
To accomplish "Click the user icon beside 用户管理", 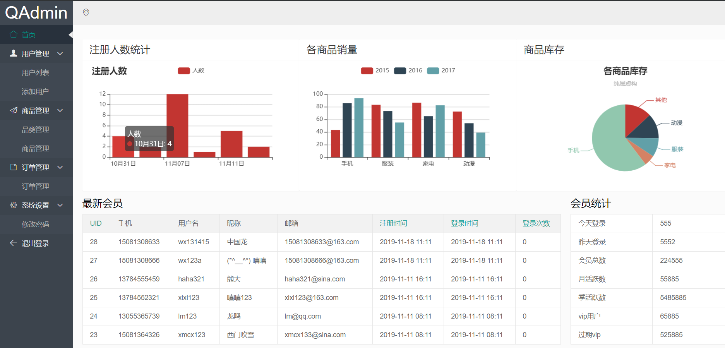I will tap(14, 53).
